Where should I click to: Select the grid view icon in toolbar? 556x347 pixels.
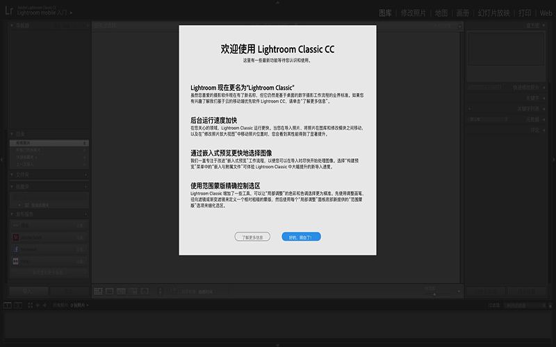point(98,291)
